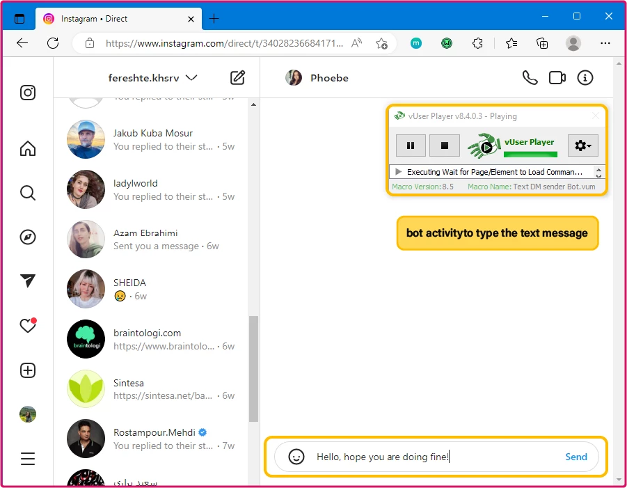Open Favorites list icon
This screenshot has width=627, height=488.
click(511, 42)
